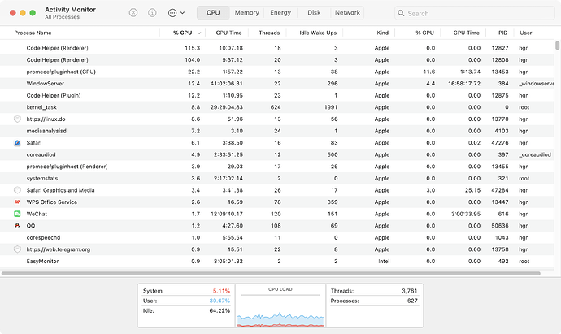The width and height of the screenshot is (561, 334).
Task: Click the Activity Monitor window title
Action: (x=70, y=10)
